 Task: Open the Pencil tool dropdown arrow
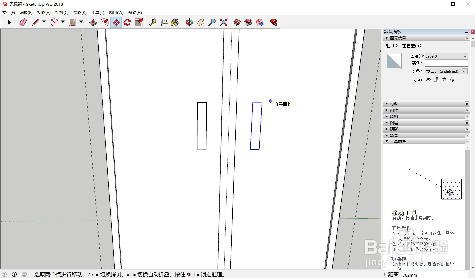click(44, 22)
